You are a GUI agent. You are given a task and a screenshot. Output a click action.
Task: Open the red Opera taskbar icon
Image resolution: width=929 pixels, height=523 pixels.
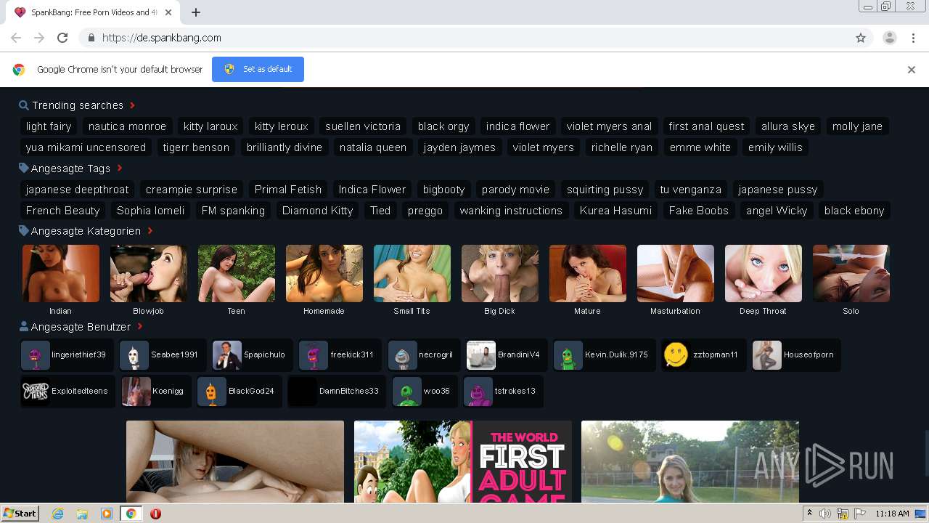click(155, 514)
